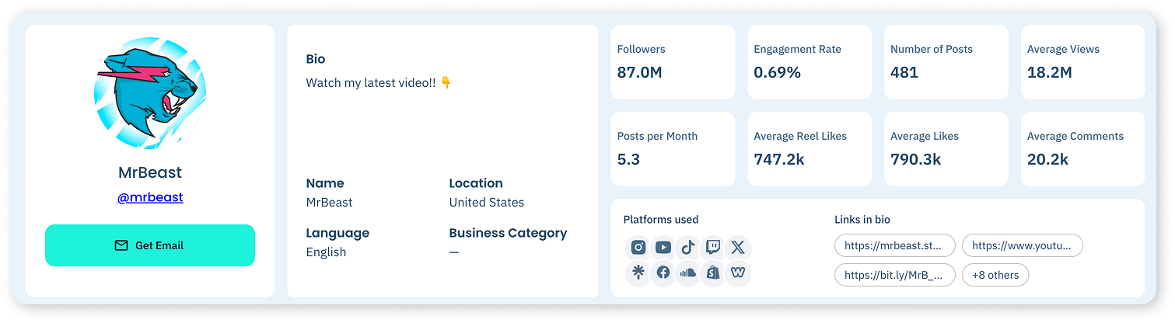Click the 'Business Category' label
Viewport: 1175px width, 323px height.
[508, 233]
